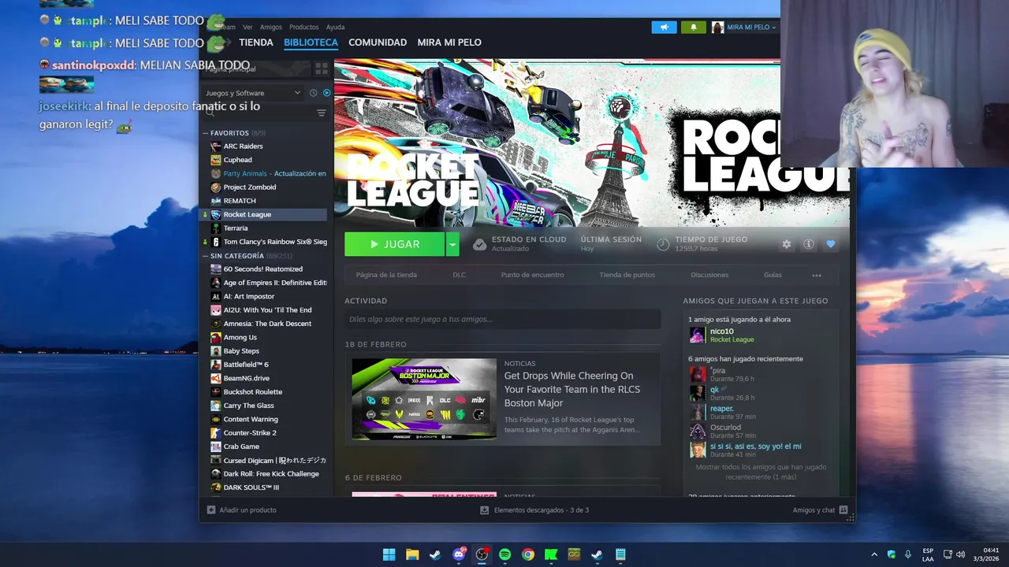Open the notifications bell

click(x=694, y=27)
